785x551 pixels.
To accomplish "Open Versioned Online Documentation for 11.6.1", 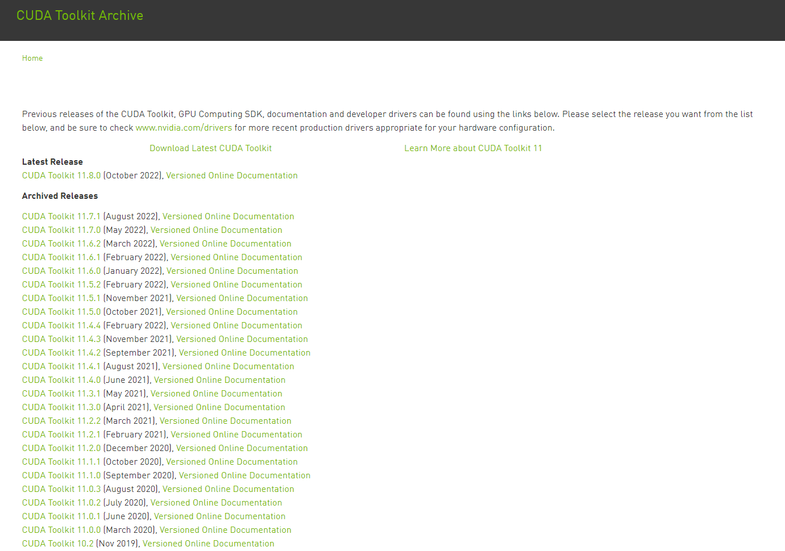I will pyautogui.click(x=236, y=257).
